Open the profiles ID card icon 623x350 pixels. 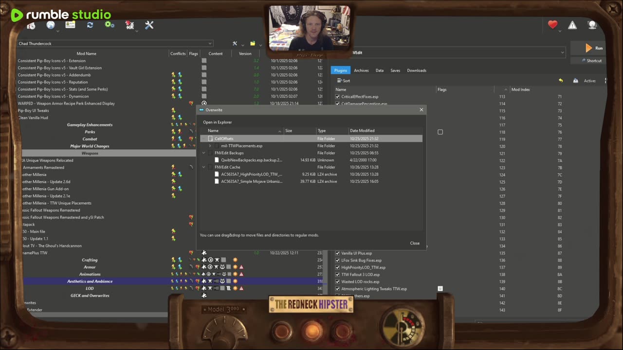[71, 25]
